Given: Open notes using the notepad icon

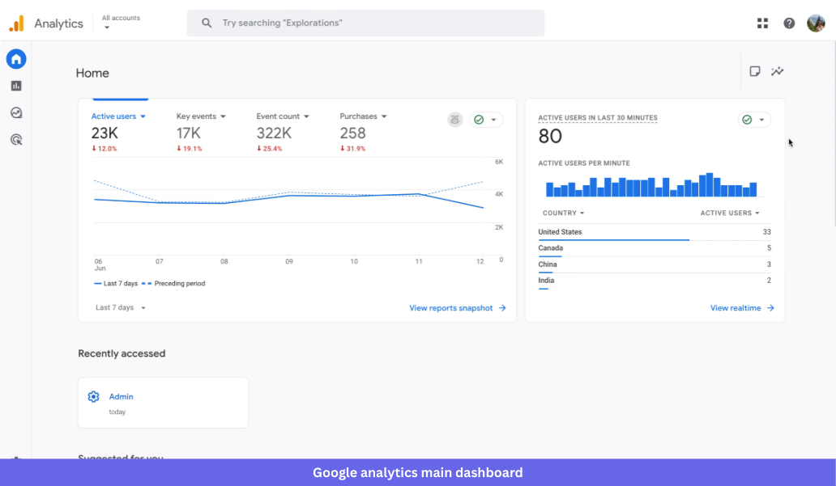Looking at the screenshot, I should point(755,71).
